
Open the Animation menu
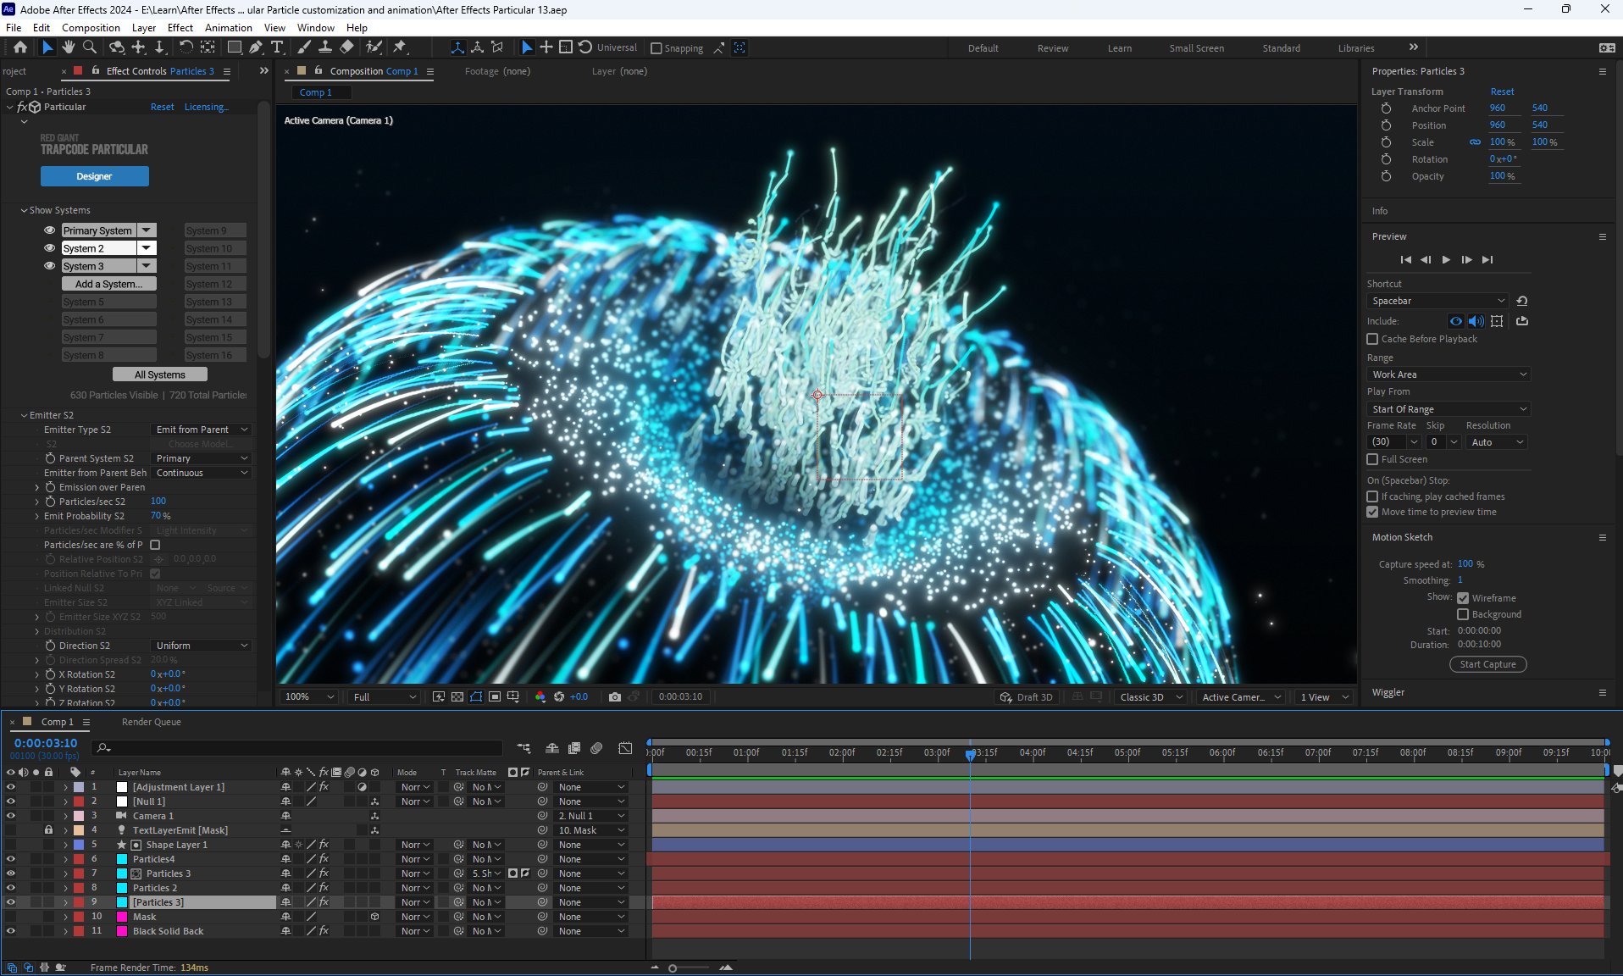click(x=228, y=28)
